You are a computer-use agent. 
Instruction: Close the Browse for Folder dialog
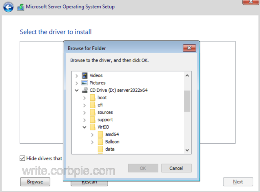[x=189, y=48]
